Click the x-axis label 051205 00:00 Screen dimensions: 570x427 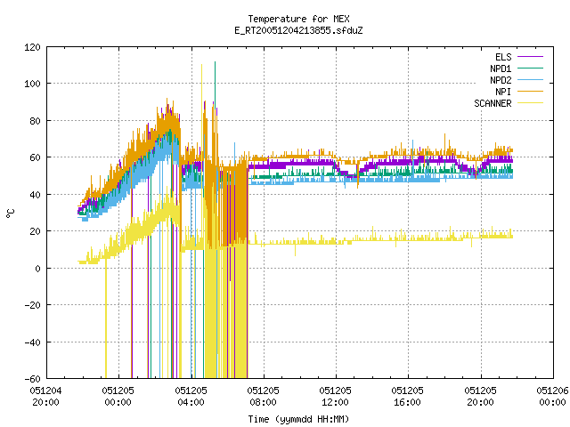[118, 396]
